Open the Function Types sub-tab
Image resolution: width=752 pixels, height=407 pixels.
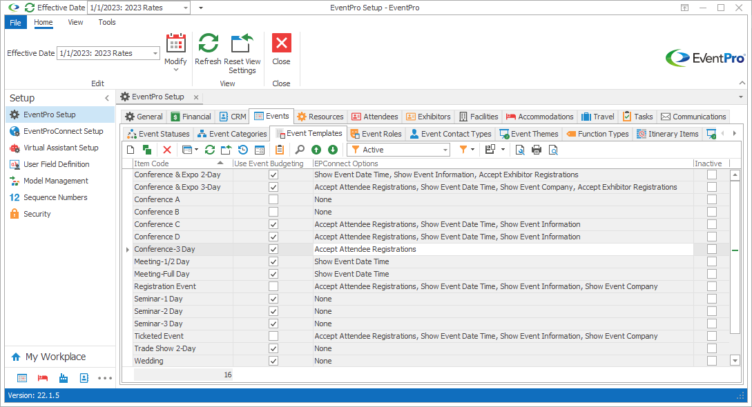tap(597, 134)
